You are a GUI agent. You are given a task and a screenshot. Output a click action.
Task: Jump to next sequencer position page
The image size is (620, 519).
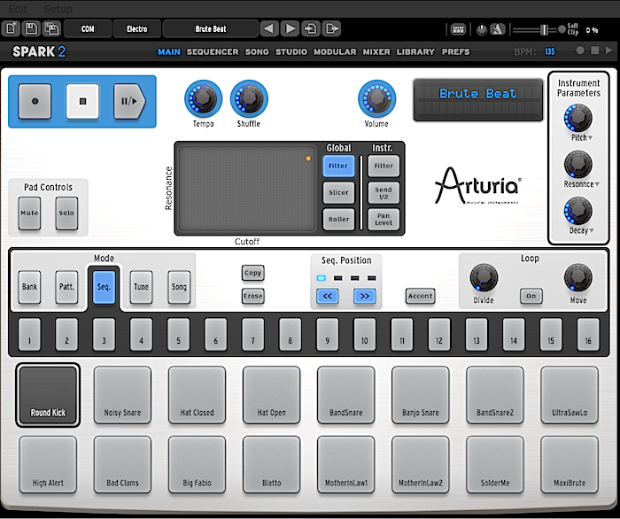click(x=364, y=296)
